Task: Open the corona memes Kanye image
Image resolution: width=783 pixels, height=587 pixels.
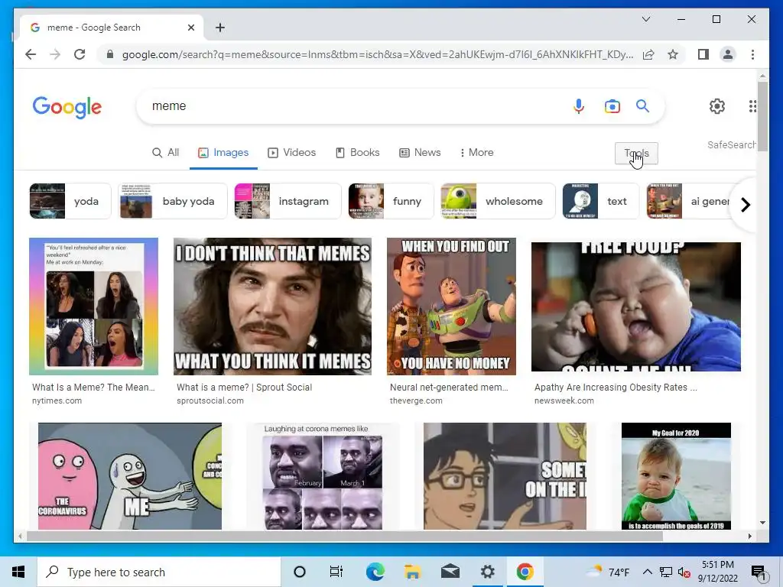Action: (322, 476)
